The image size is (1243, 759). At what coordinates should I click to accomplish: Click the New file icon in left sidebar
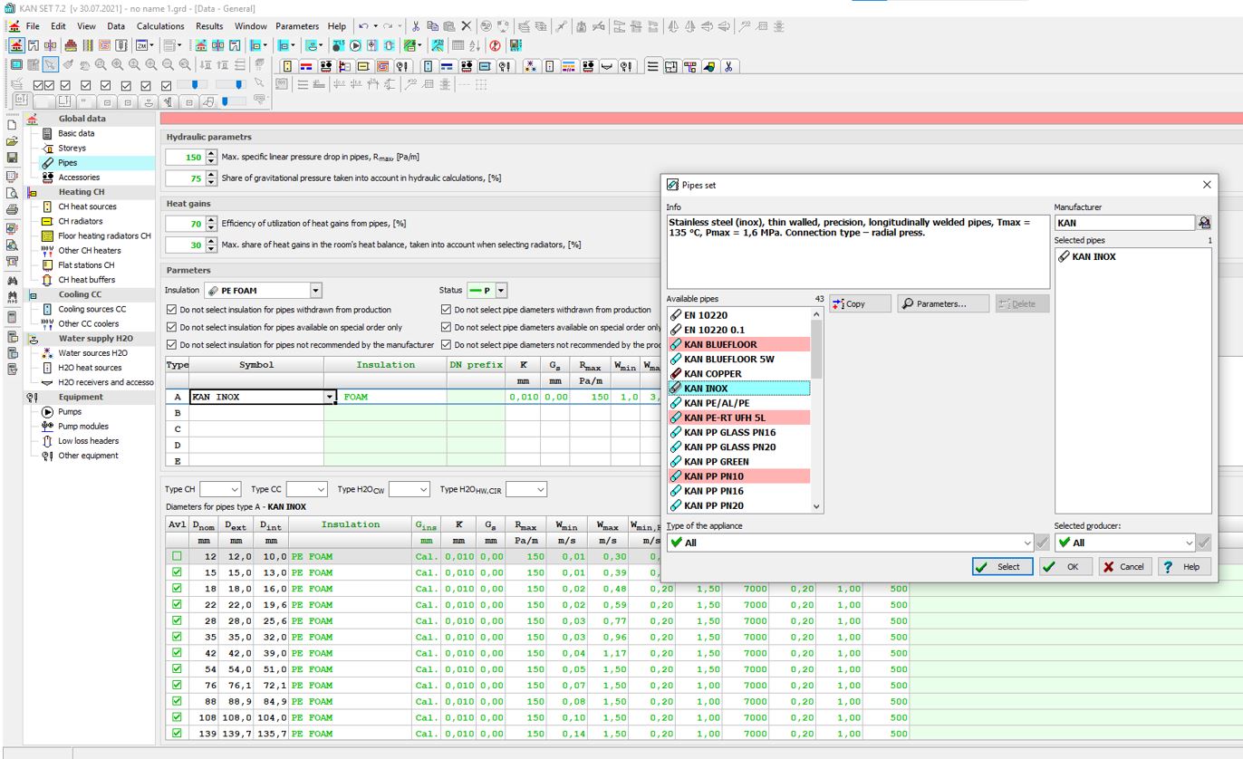[x=12, y=125]
